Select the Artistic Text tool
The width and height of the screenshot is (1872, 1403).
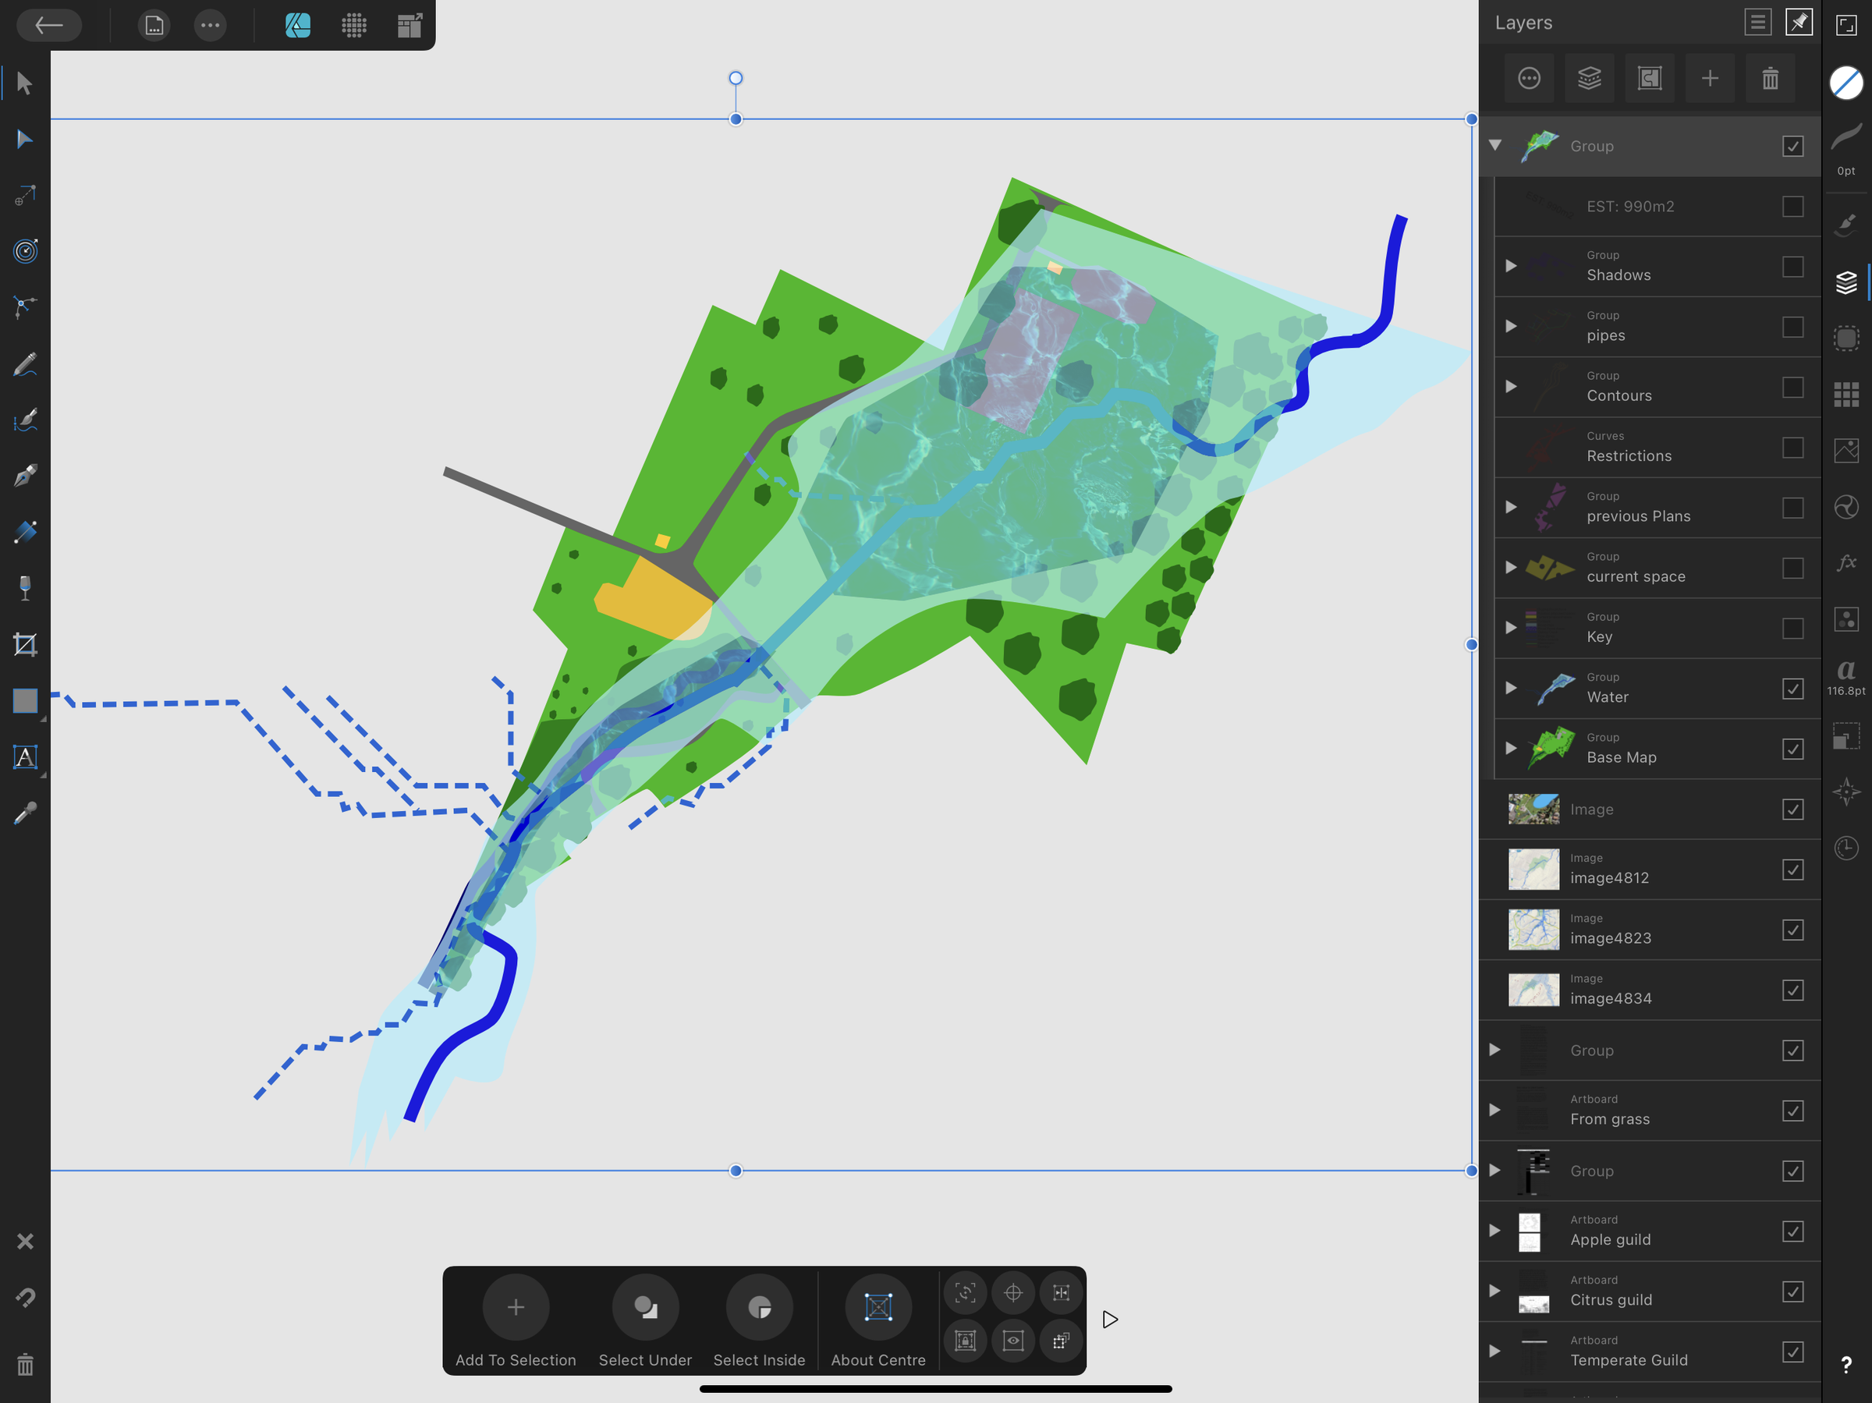tap(26, 757)
